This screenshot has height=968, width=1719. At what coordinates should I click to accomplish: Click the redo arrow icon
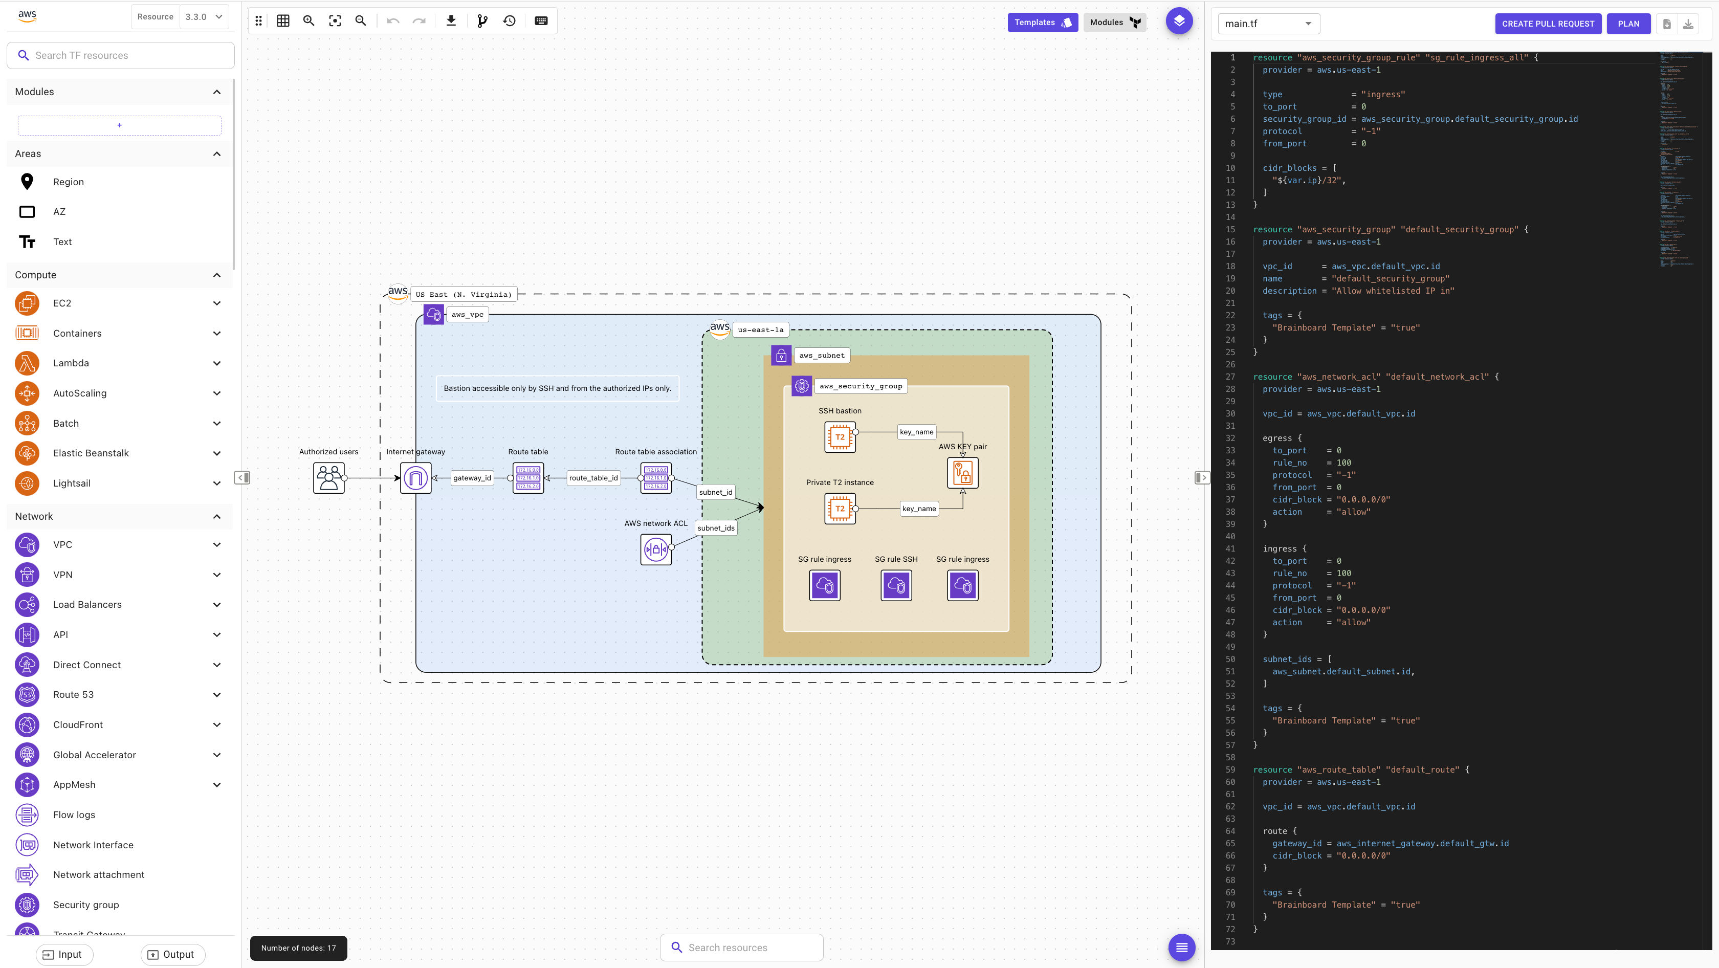click(x=419, y=20)
